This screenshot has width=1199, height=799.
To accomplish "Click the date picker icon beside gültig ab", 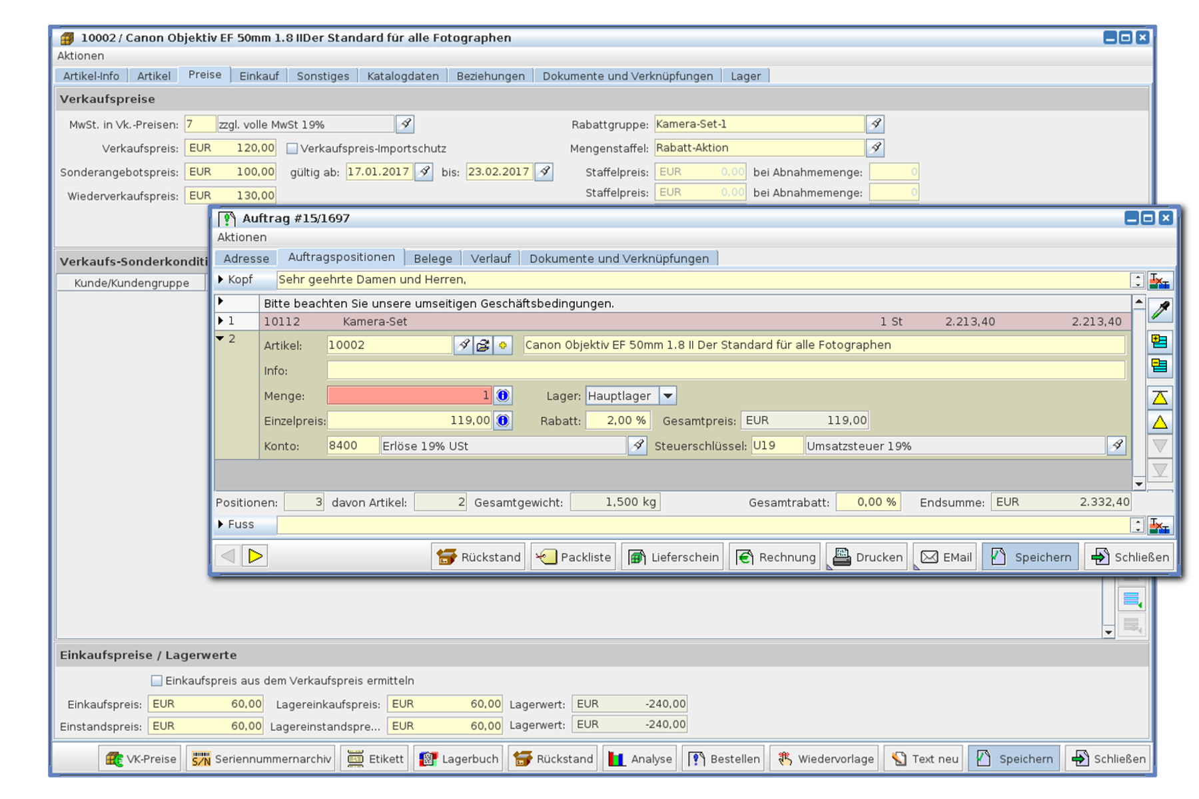I will [424, 172].
